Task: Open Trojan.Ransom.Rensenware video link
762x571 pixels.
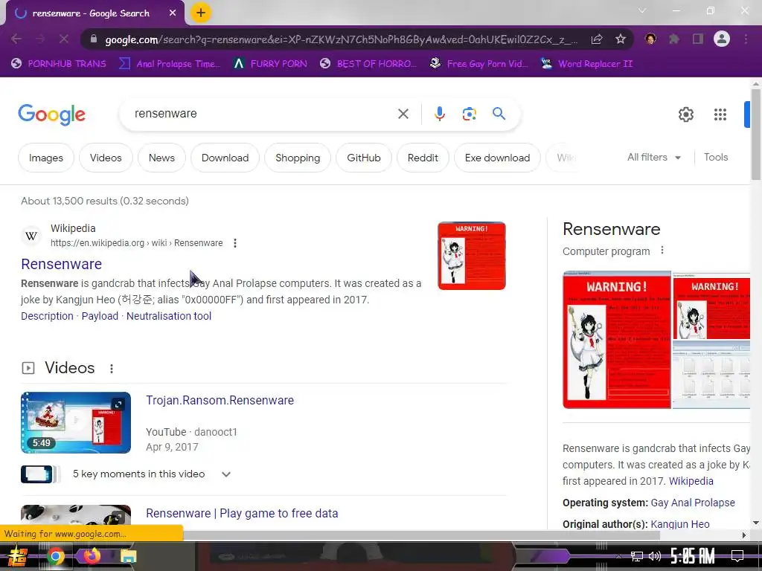Action: point(220,401)
